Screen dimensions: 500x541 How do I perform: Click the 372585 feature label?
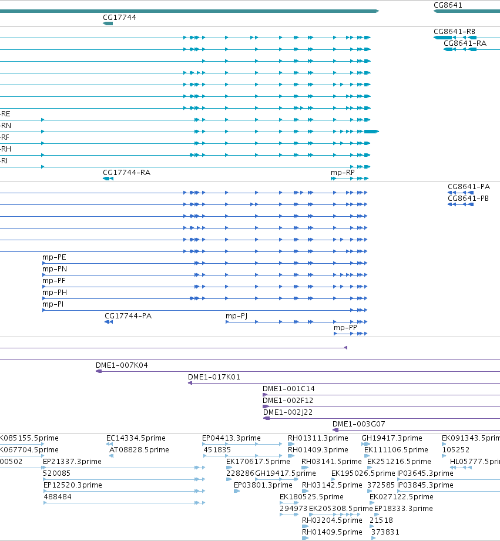click(381, 485)
